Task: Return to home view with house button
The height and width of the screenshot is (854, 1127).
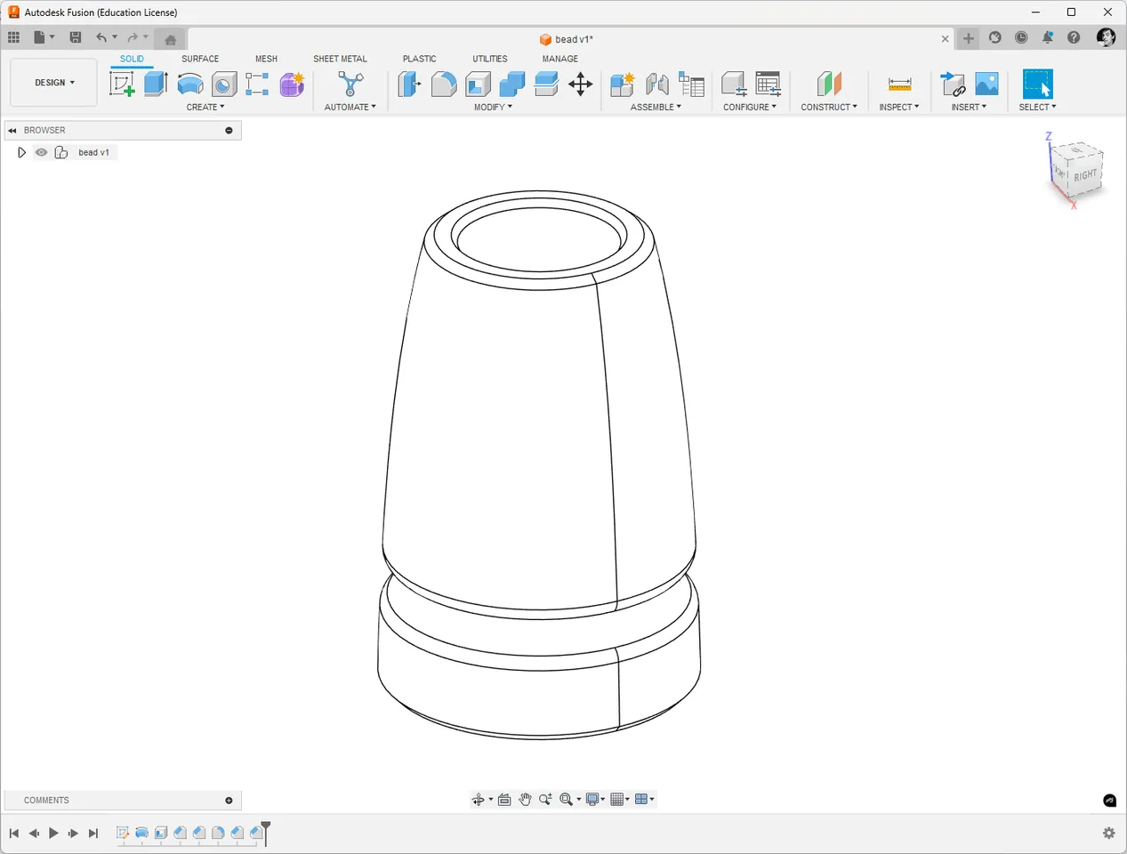Action: pos(169,37)
